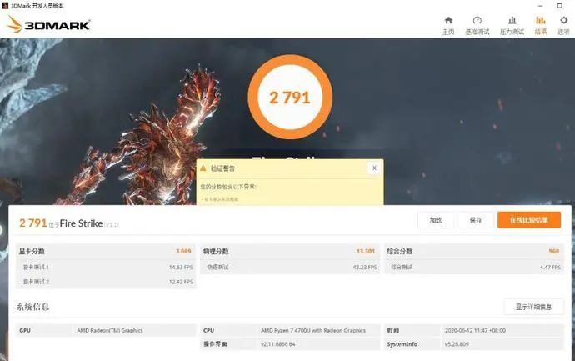Click the 综合分数 combined score header
Screen dimensions: 575x361
click(x=400, y=251)
